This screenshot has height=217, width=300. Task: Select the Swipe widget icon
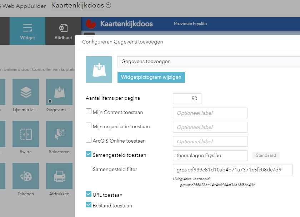(26, 134)
